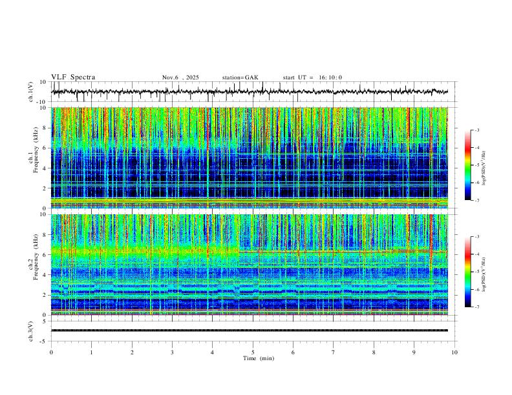Click time axis tick label '0'
Screen dimensions: 512x395
click(51, 352)
